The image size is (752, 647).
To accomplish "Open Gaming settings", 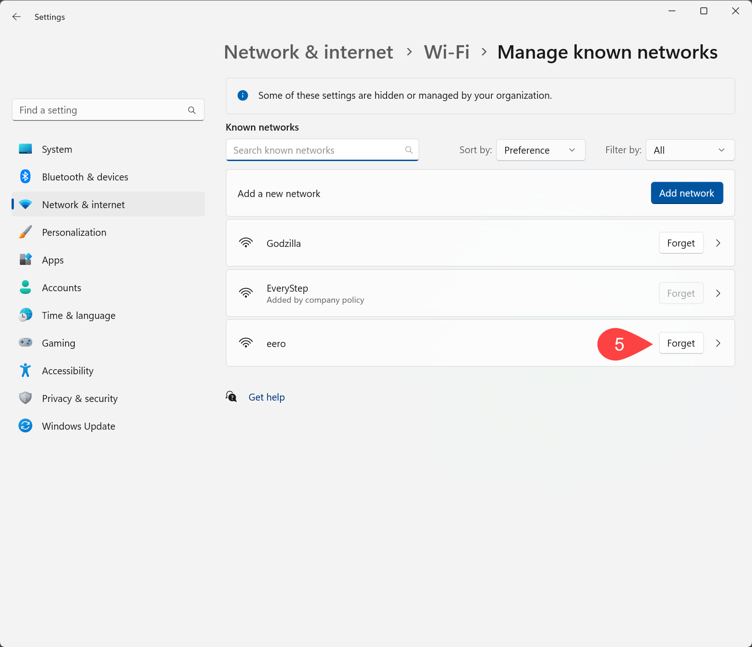I will pyautogui.click(x=58, y=343).
